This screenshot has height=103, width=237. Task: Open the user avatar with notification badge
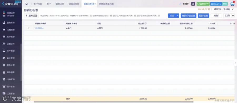(232, 4)
